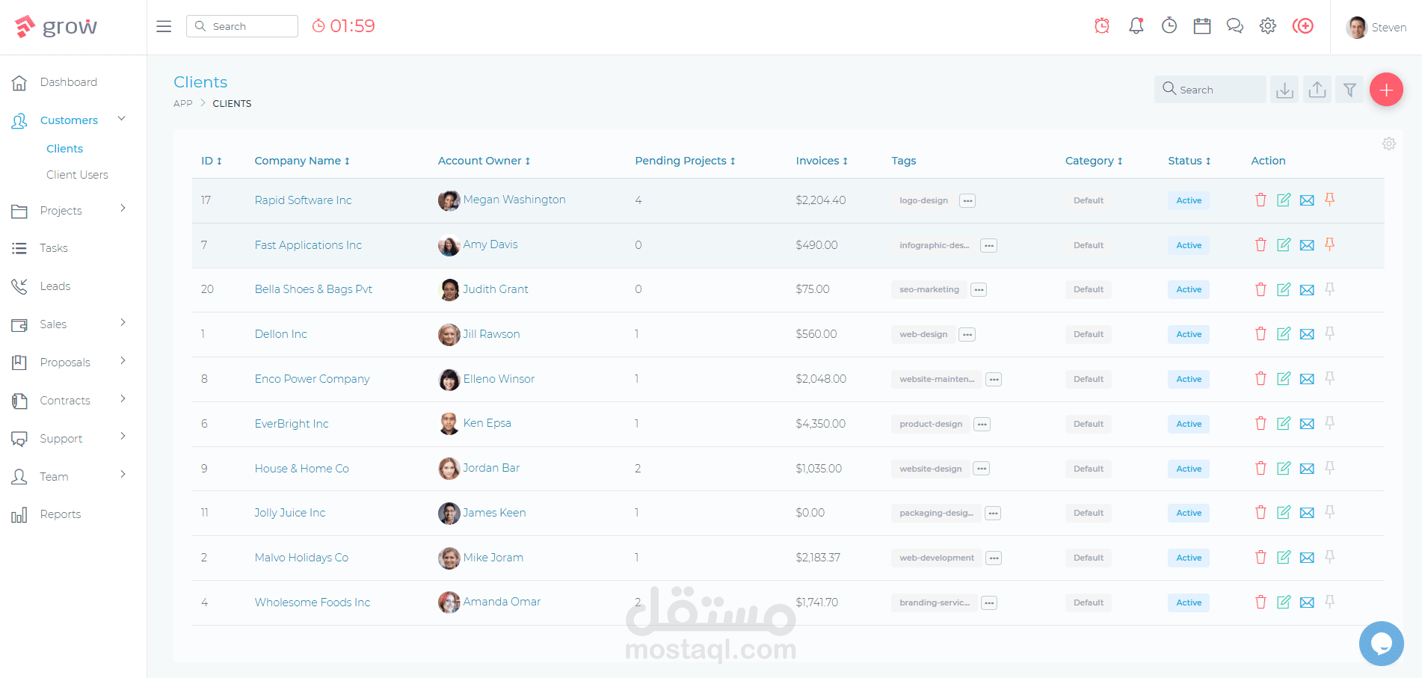
Task: Unpin Fast Applications Inc client
Action: pos(1330,244)
